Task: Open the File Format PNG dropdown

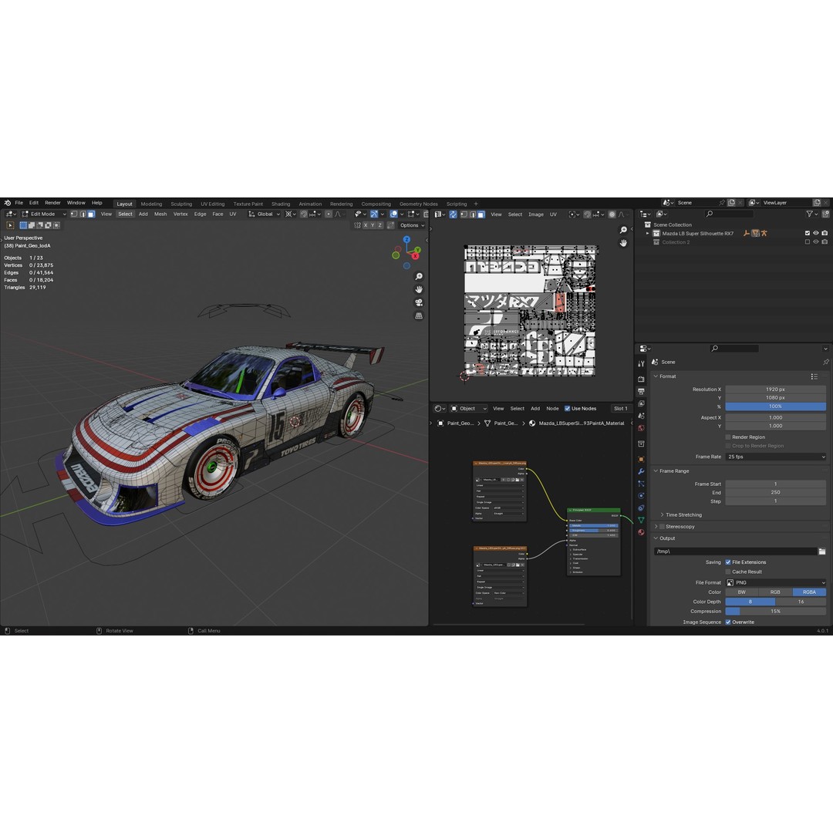Action: click(x=776, y=583)
